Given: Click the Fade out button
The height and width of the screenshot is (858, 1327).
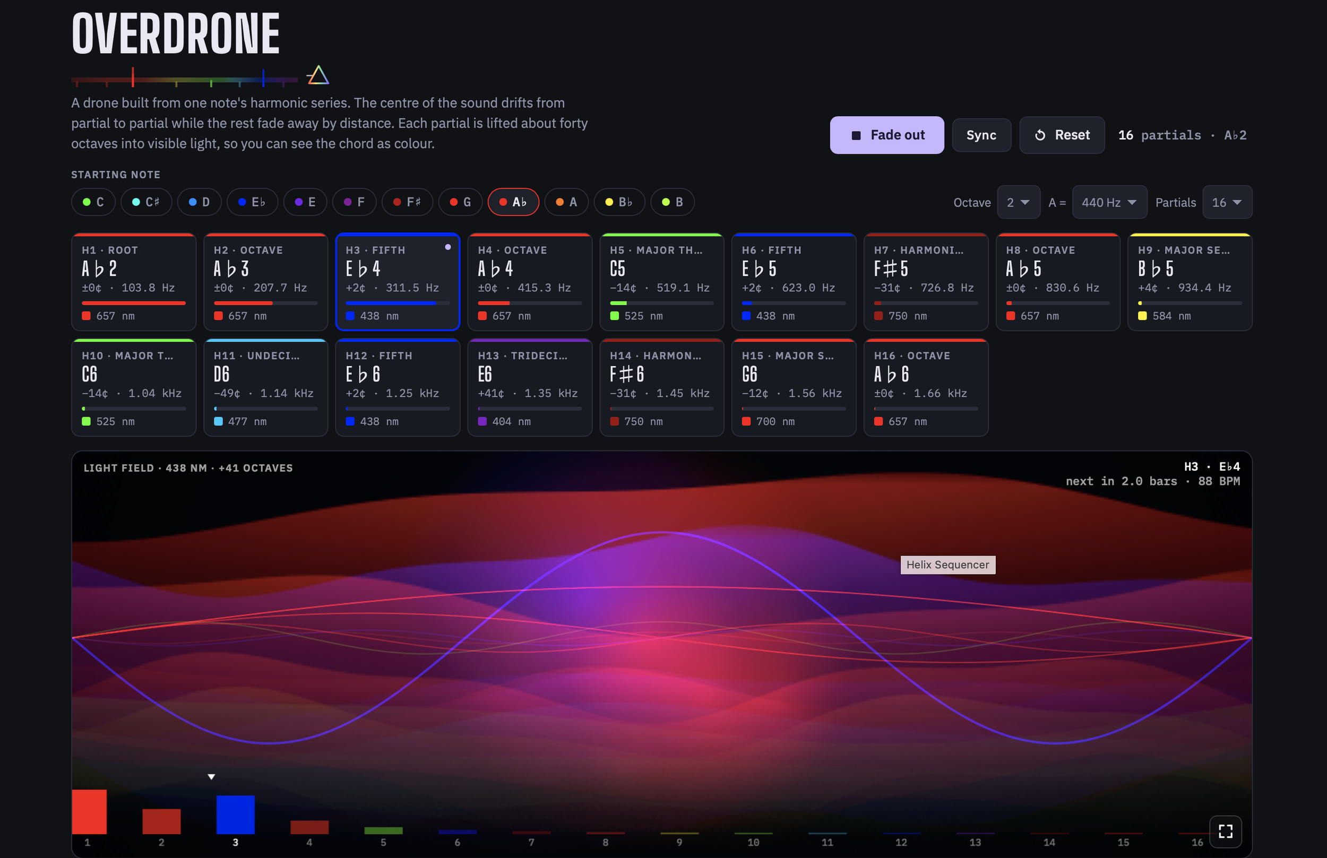Looking at the screenshot, I should 887,135.
